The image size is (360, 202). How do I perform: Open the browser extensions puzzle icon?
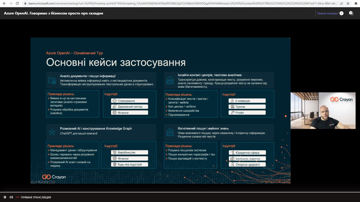pyautogui.click(x=356, y=3)
